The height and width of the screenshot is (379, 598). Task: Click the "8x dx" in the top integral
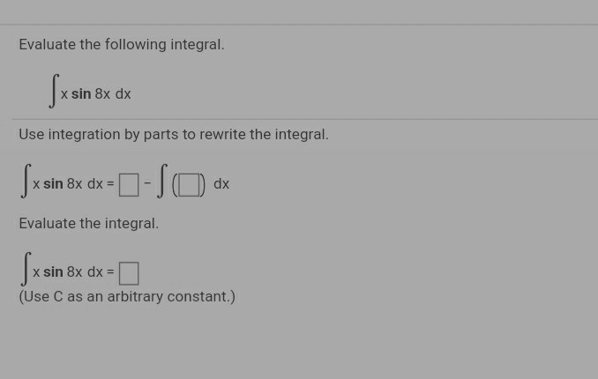point(113,94)
